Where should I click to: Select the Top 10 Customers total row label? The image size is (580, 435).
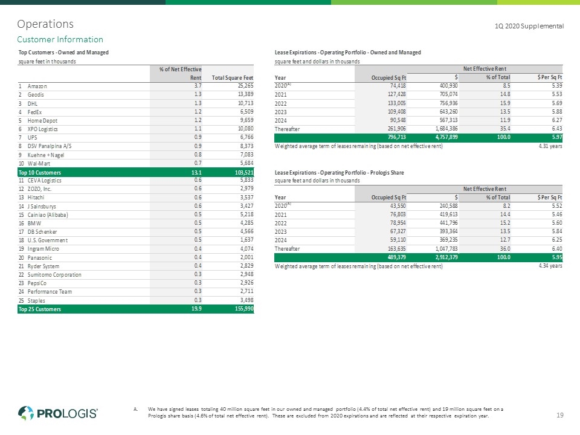coord(40,173)
